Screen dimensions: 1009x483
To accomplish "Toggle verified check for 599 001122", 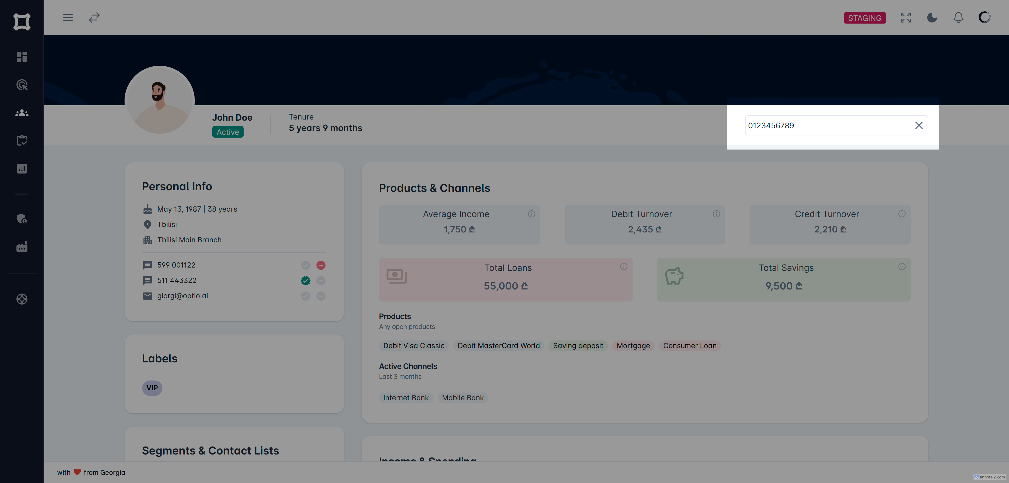I will tap(306, 265).
